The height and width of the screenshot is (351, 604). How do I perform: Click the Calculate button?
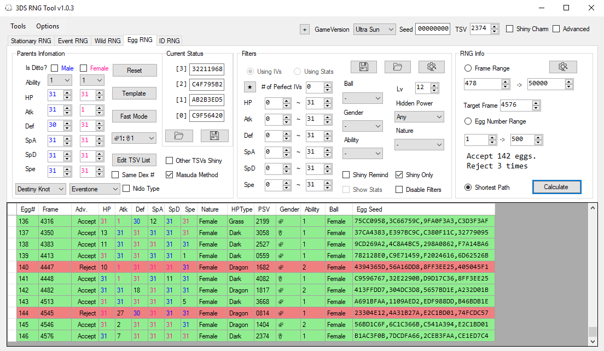tap(556, 187)
